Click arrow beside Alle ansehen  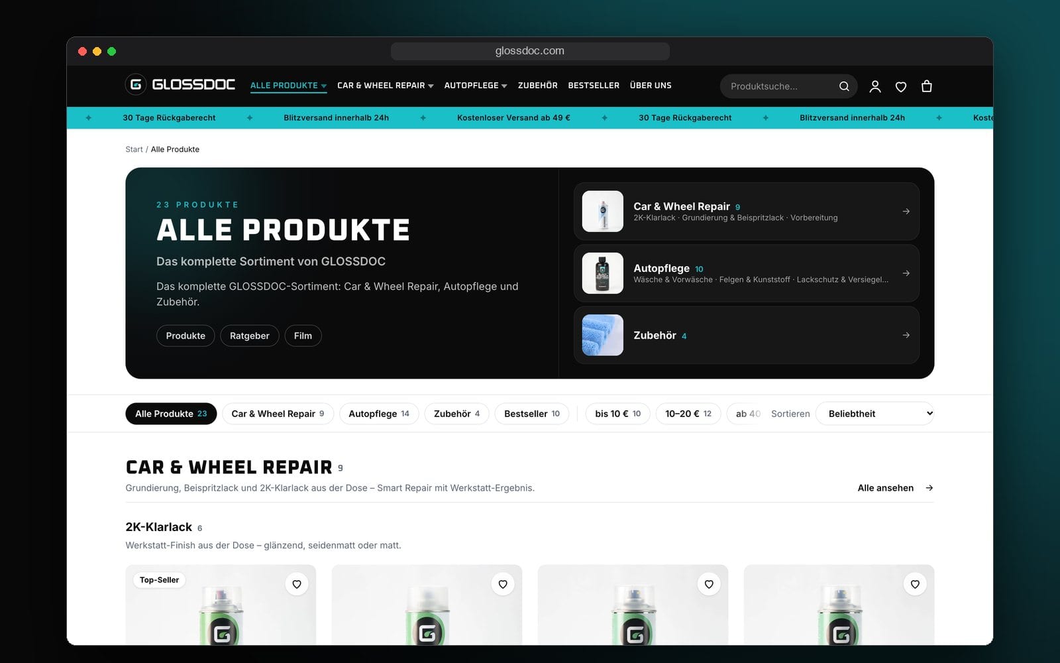point(929,488)
